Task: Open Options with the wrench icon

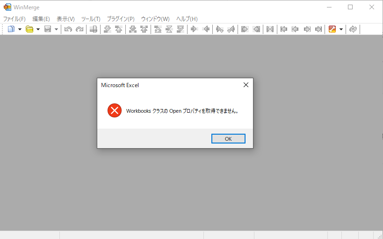Action: (332, 29)
